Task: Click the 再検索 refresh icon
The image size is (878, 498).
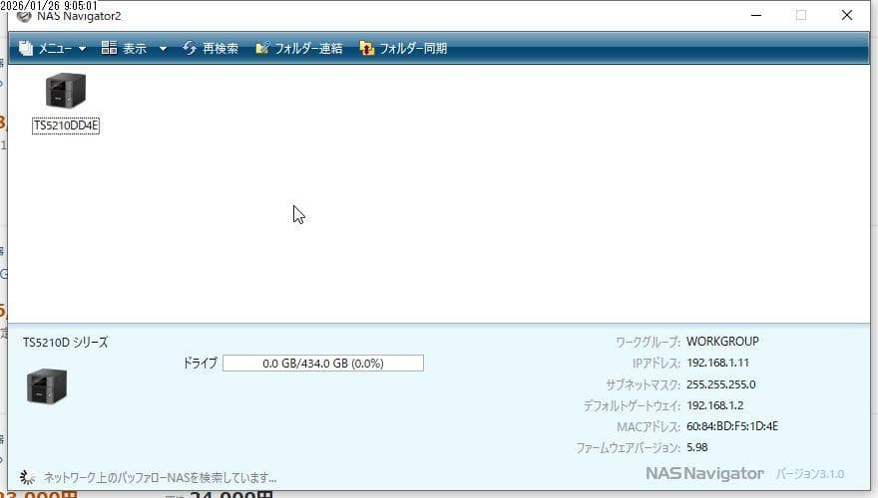Action: click(190, 48)
